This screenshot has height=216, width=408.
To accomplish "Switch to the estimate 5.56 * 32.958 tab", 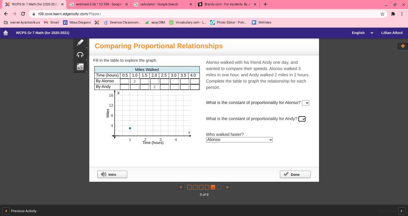I will pos(99,4).
